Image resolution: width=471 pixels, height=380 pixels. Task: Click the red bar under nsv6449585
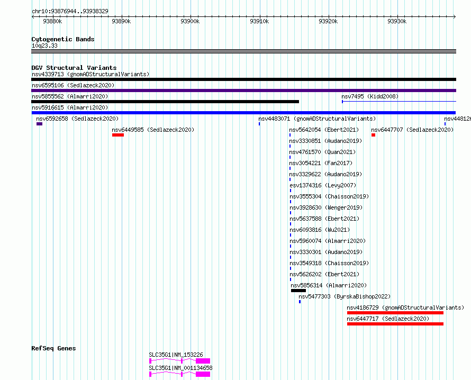tap(118, 135)
